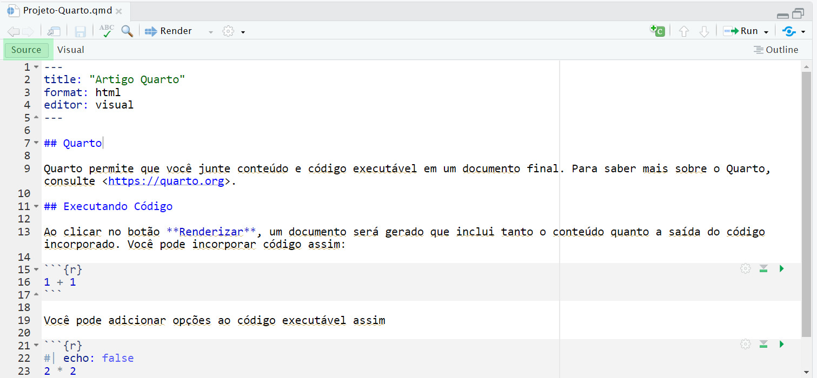817x378 pixels.
Task: Switch to Visual editor mode
Action: 71,50
